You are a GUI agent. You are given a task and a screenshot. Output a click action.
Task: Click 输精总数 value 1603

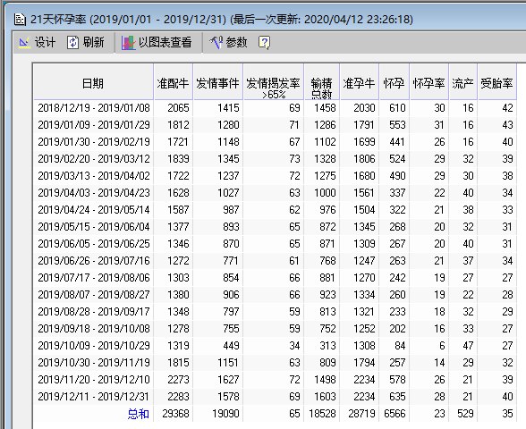point(325,397)
